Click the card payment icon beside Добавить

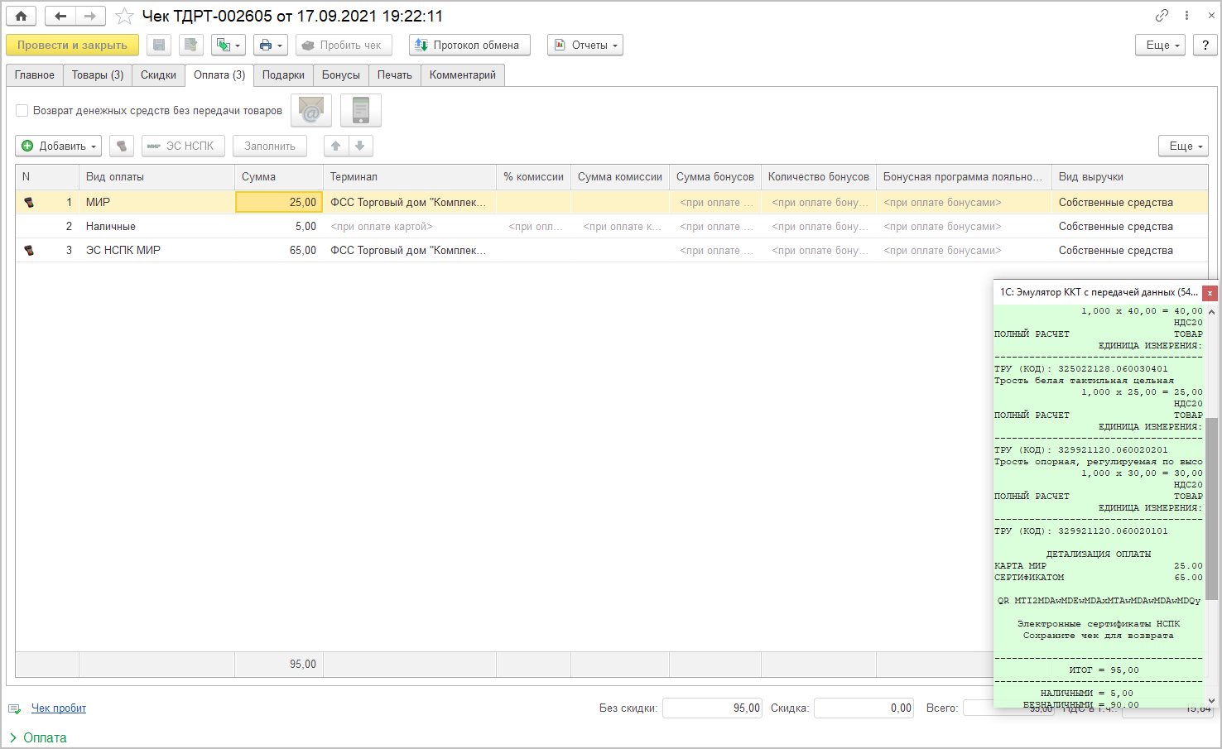[x=122, y=146]
